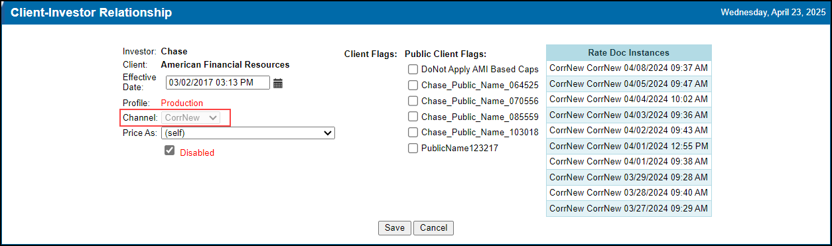
Task: Click the Production profile text
Action: (x=182, y=103)
